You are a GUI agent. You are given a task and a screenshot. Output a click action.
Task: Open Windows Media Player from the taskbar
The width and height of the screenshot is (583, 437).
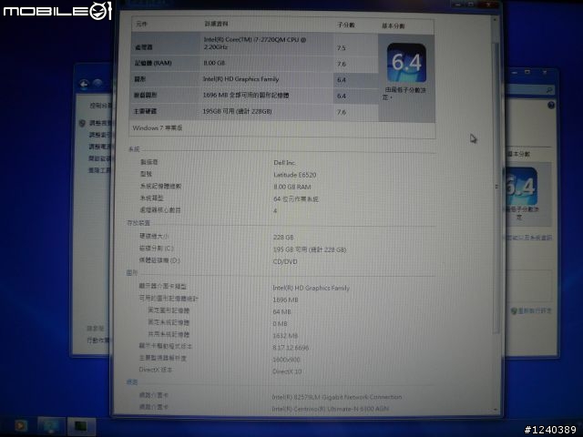click(21, 425)
